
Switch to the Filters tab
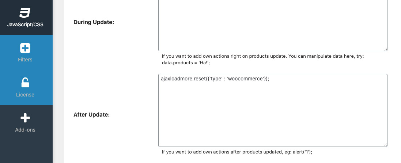(x=25, y=60)
